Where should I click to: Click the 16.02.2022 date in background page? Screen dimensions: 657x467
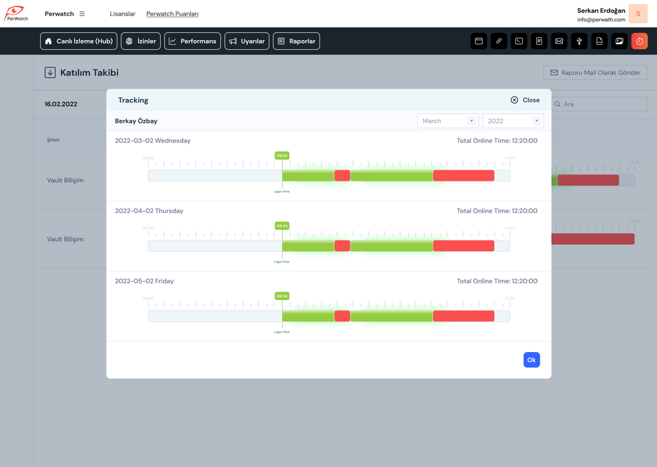point(61,104)
